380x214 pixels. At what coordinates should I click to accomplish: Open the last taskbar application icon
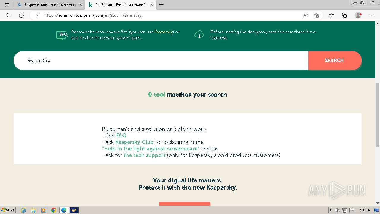point(74,210)
